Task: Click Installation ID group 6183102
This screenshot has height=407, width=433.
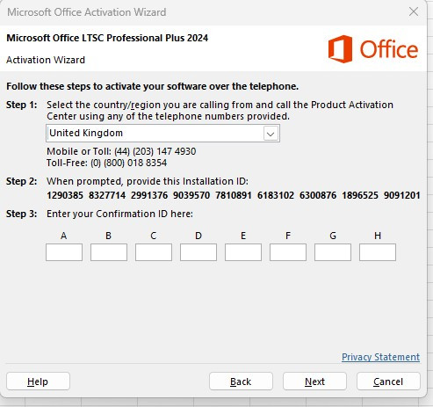Action: [x=276, y=195]
